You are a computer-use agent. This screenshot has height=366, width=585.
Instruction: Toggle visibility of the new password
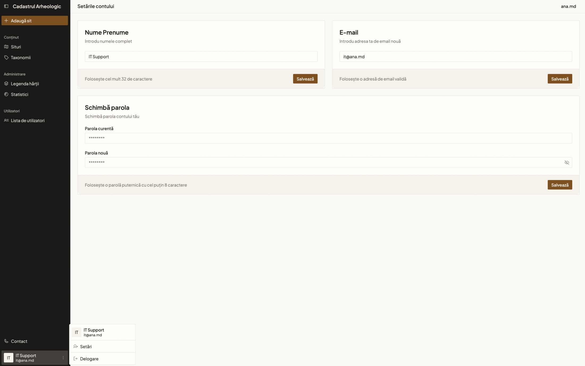(x=567, y=163)
